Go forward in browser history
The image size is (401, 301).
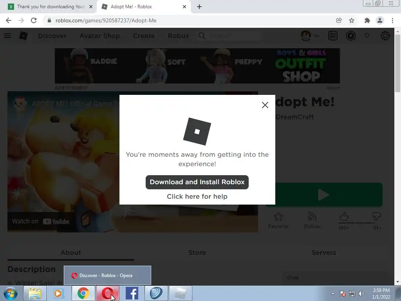pos(21,20)
